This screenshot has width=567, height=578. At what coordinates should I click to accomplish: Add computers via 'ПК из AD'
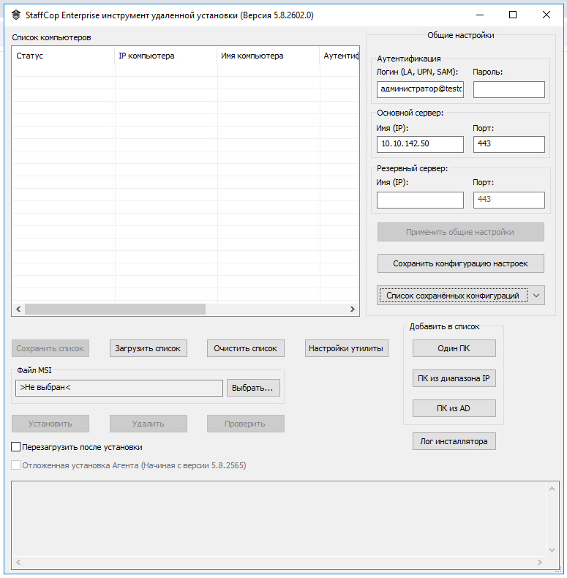[454, 408]
